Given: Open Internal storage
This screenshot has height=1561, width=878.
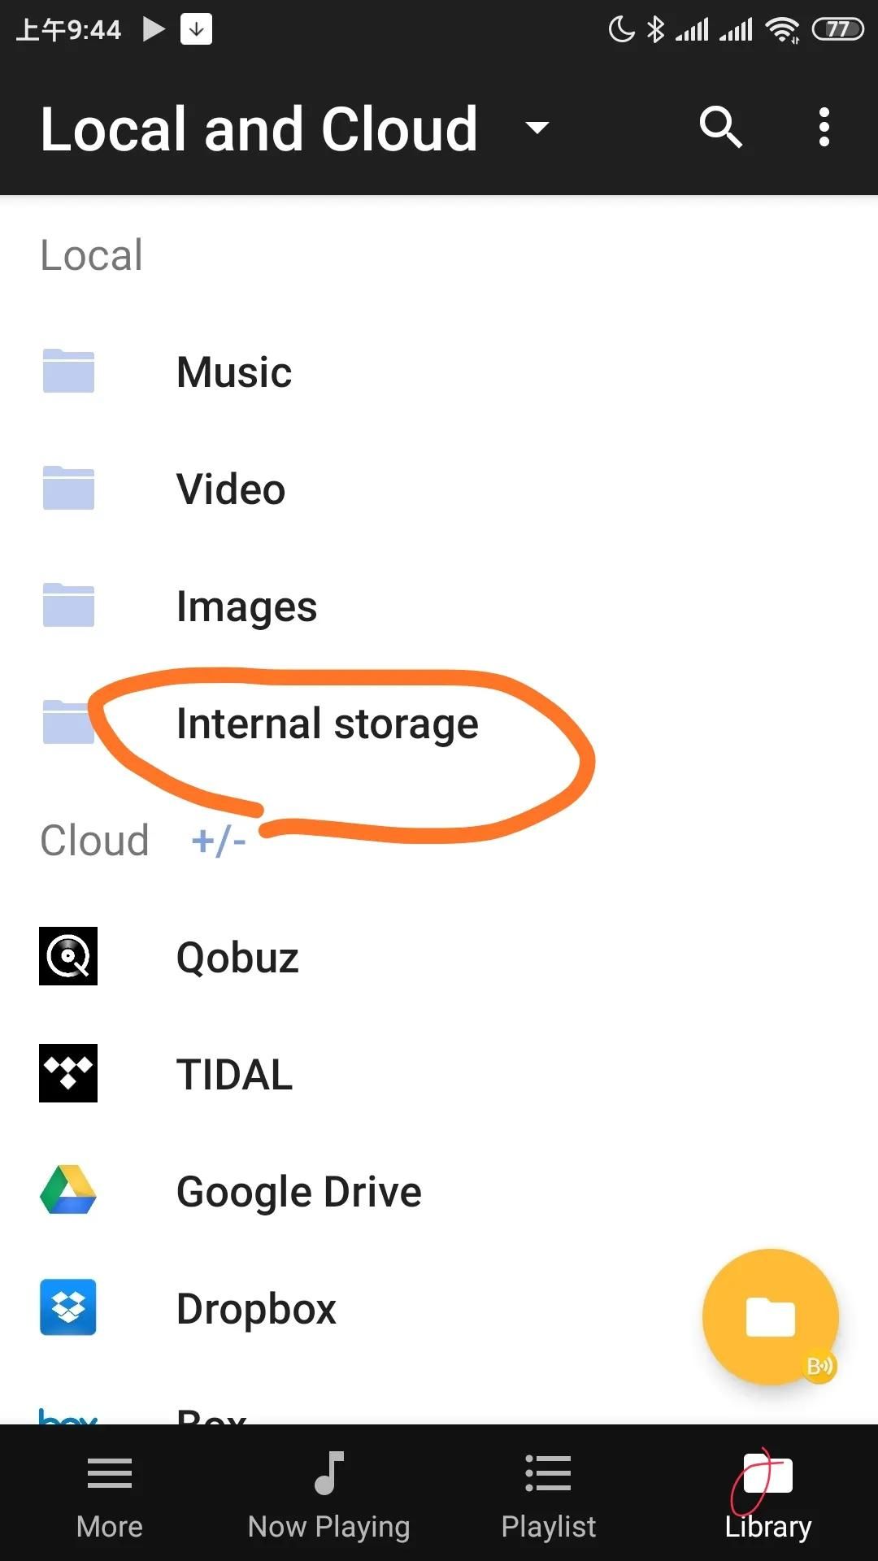Looking at the screenshot, I should (x=327, y=724).
